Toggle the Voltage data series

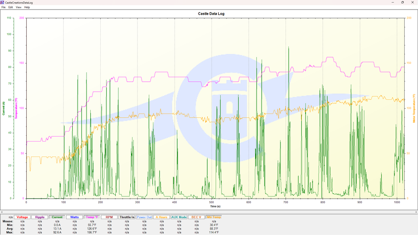22,217
